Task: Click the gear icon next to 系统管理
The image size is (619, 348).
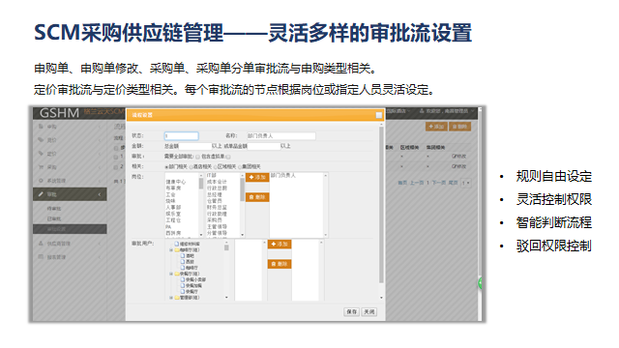Action: point(41,181)
